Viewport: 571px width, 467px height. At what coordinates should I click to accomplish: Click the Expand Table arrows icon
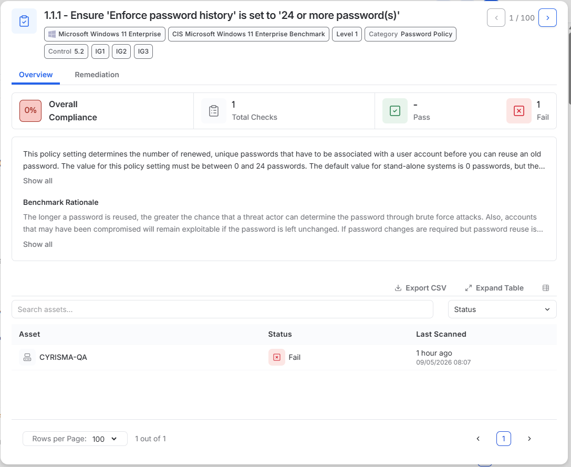click(x=469, y=288)
